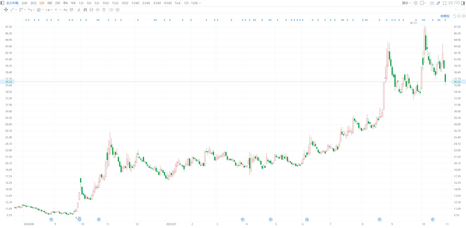Select the comment bubble annotation tool
Image resolution: width=466 pixels, height=228 pixels.
tap(72, 10)
